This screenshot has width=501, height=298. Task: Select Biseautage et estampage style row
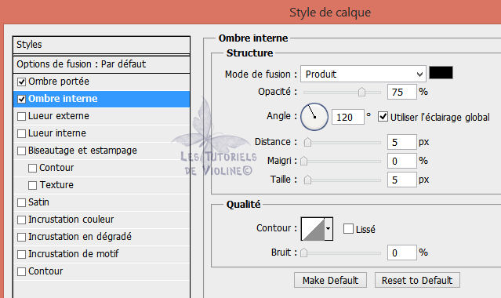102,151
